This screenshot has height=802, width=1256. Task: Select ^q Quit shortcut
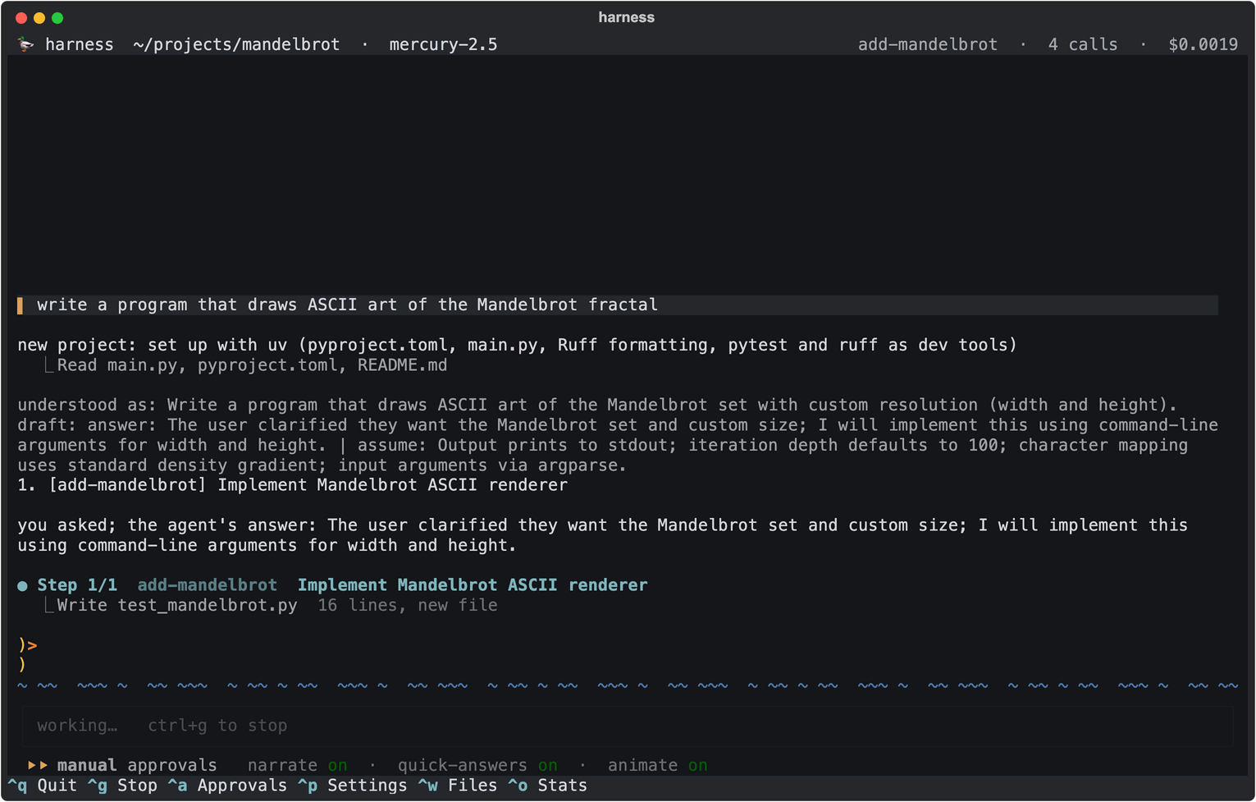pyautogui.click(x=43, y=786)
